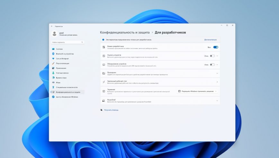
Task: Turn off Режим разработчика toggle
Action: coord(216,47)
